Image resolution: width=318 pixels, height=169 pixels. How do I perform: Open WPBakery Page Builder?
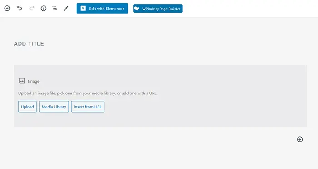tap(158, 9)
